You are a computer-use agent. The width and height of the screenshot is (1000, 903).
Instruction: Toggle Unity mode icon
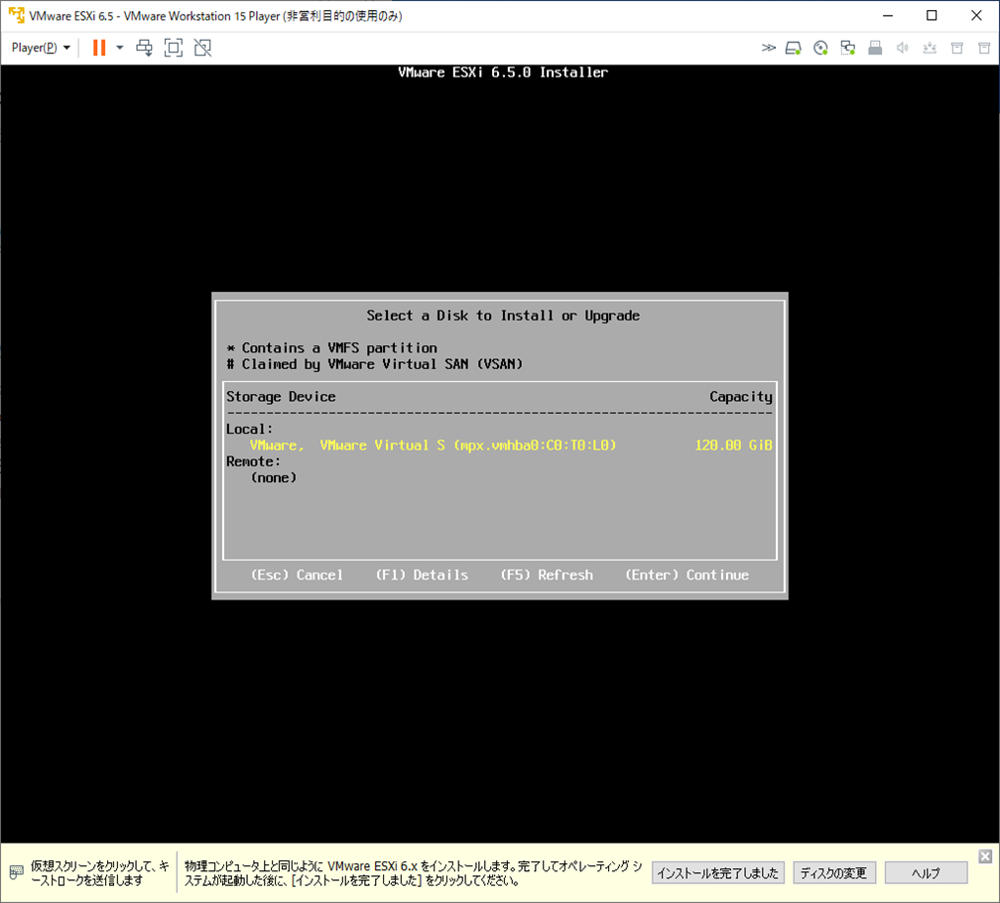point(202,48)
